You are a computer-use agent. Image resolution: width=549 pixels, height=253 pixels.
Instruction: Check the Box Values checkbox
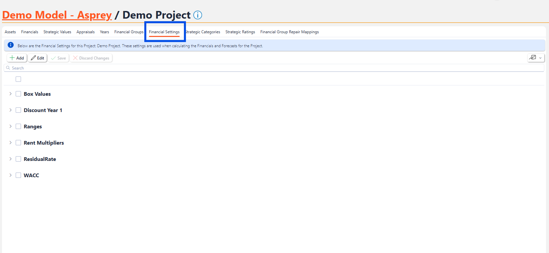coord(18,94)
